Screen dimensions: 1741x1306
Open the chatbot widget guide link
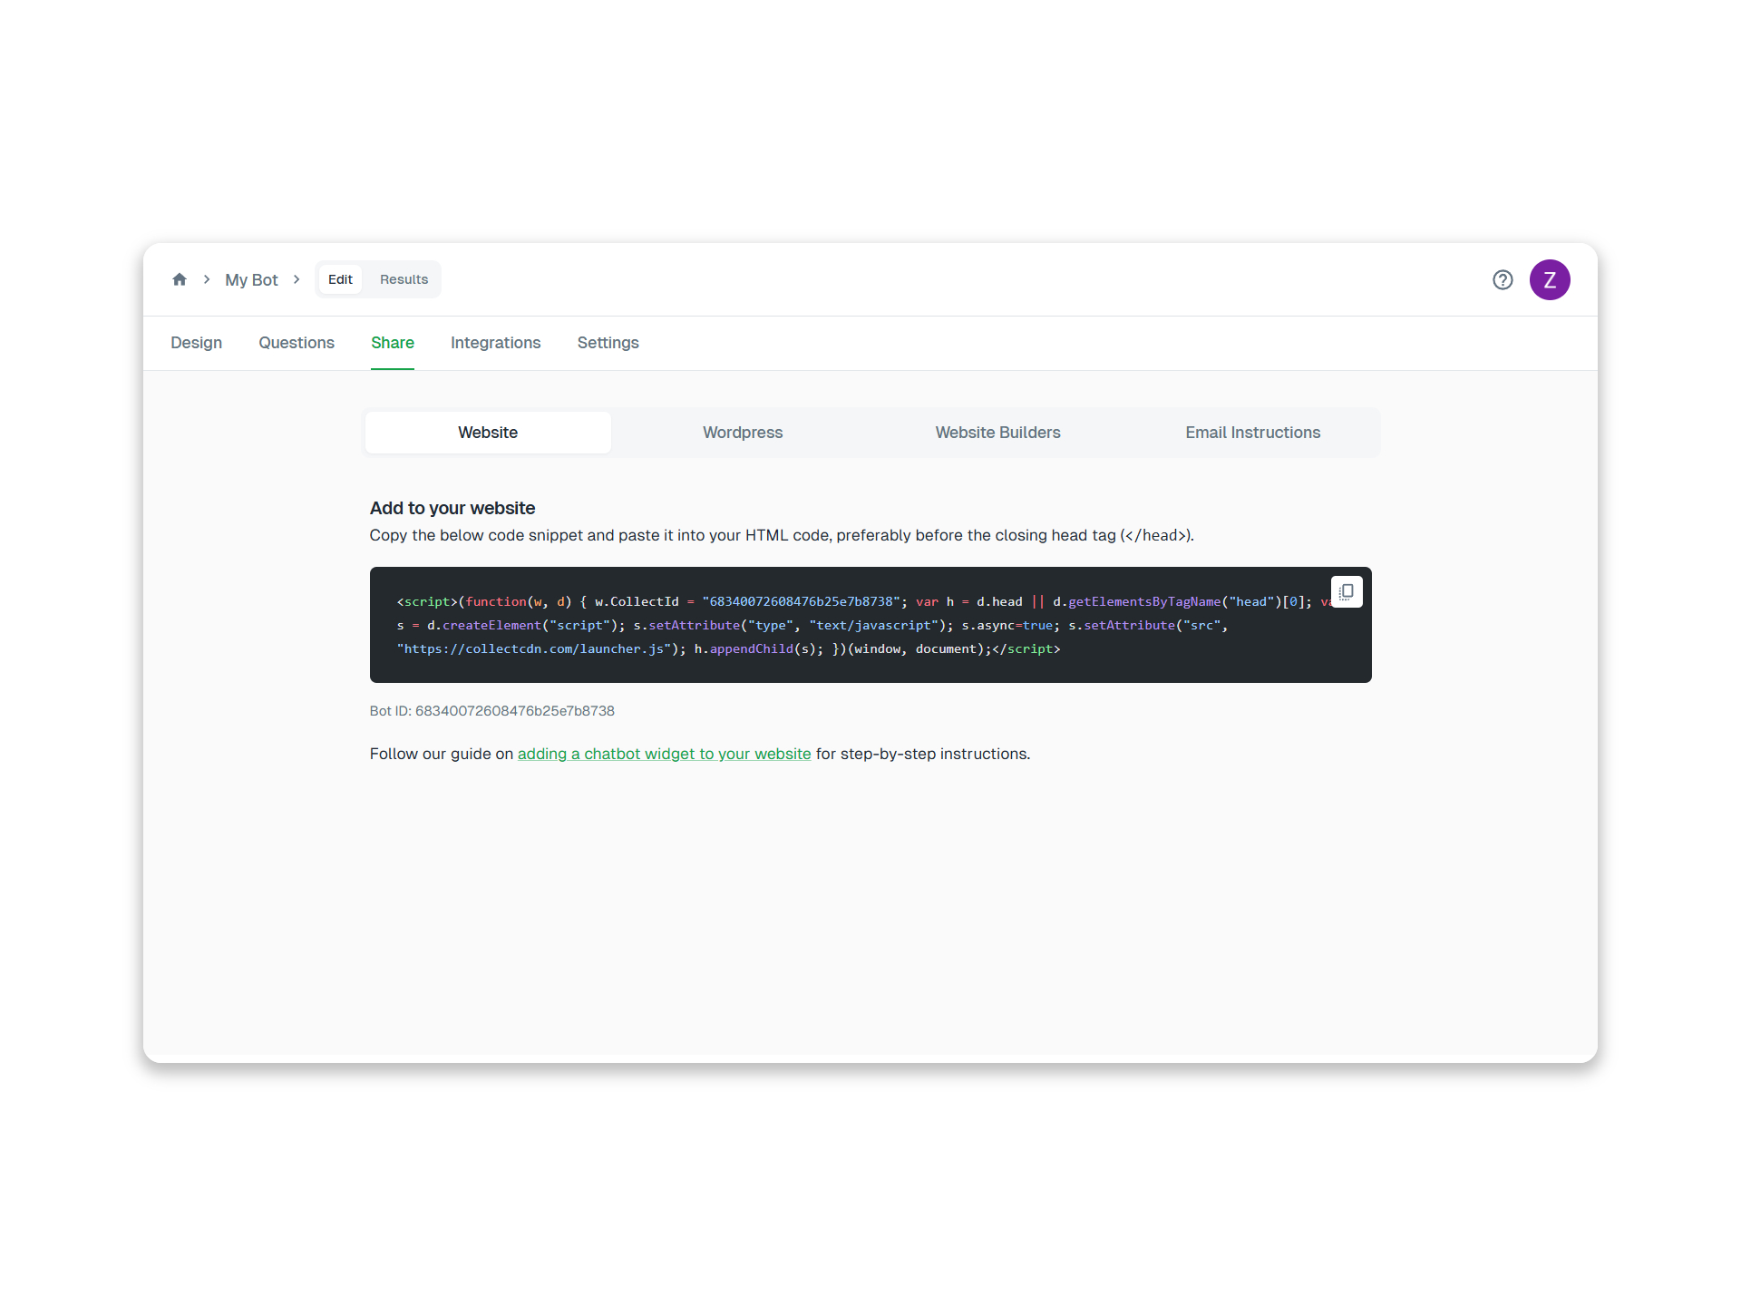[x=664, y=754]
